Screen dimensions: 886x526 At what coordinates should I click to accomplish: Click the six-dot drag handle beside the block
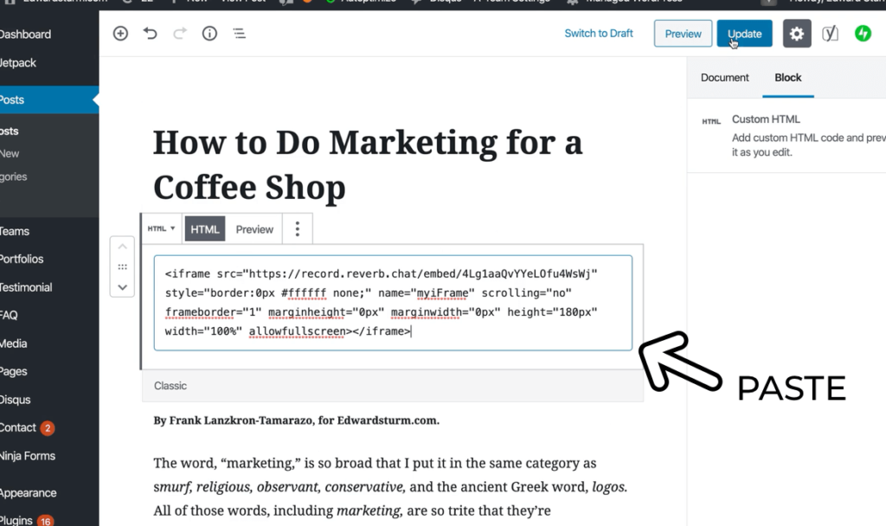(x=122, y=266)
